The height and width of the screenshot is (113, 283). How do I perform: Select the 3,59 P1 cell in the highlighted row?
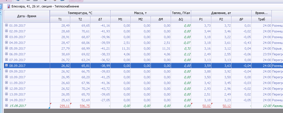click(x=201, y=66)
